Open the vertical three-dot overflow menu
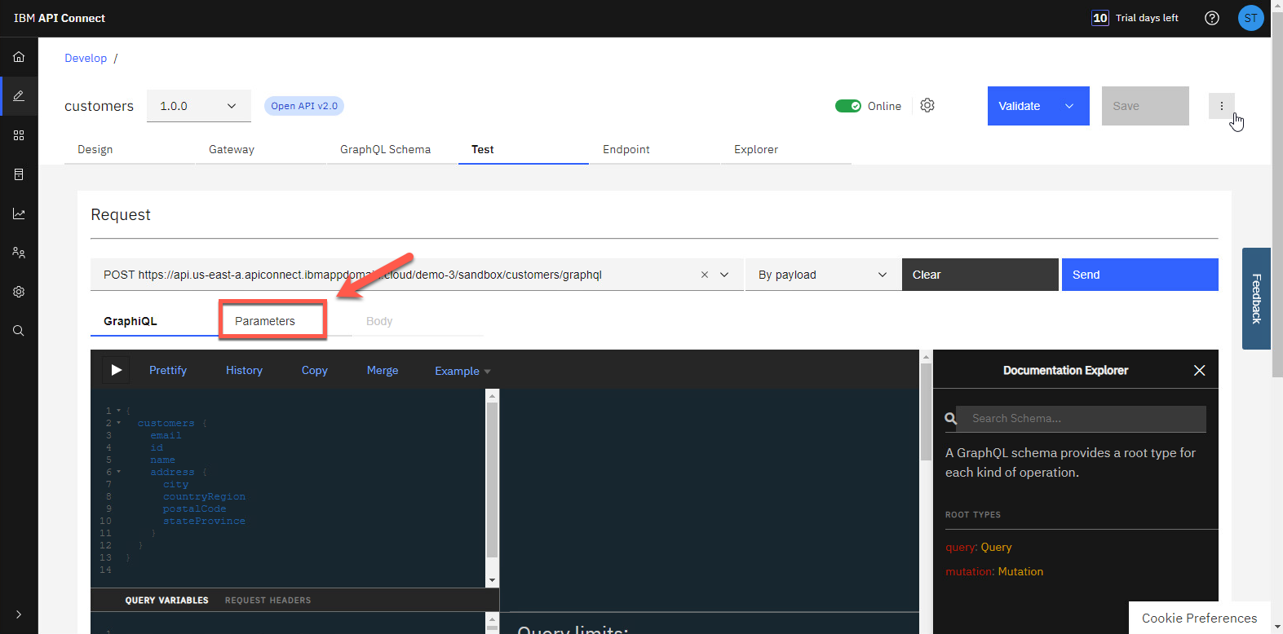The image size is (1283, 634). click(1221, 106)
